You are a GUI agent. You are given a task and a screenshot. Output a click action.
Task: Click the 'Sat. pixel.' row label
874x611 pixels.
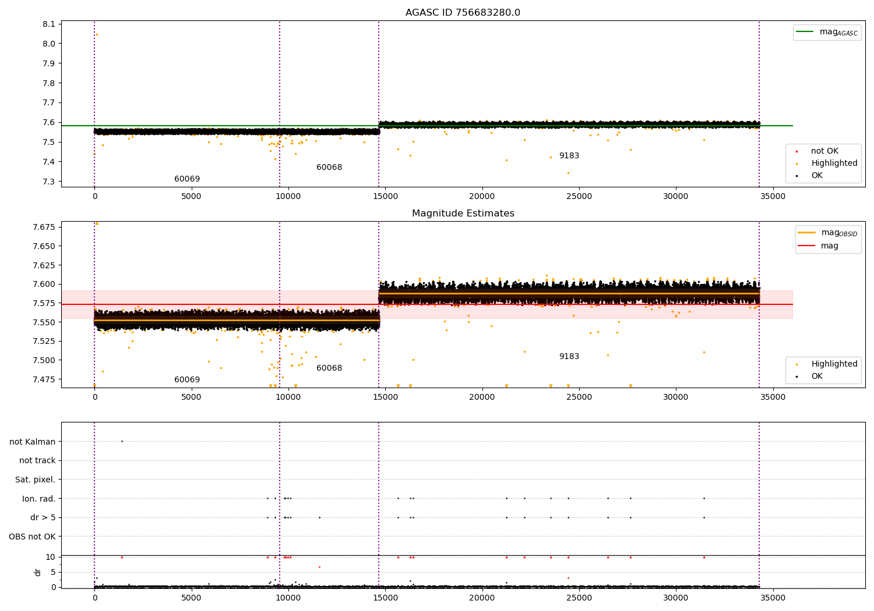pyautogui.click(x=36, y=480)
